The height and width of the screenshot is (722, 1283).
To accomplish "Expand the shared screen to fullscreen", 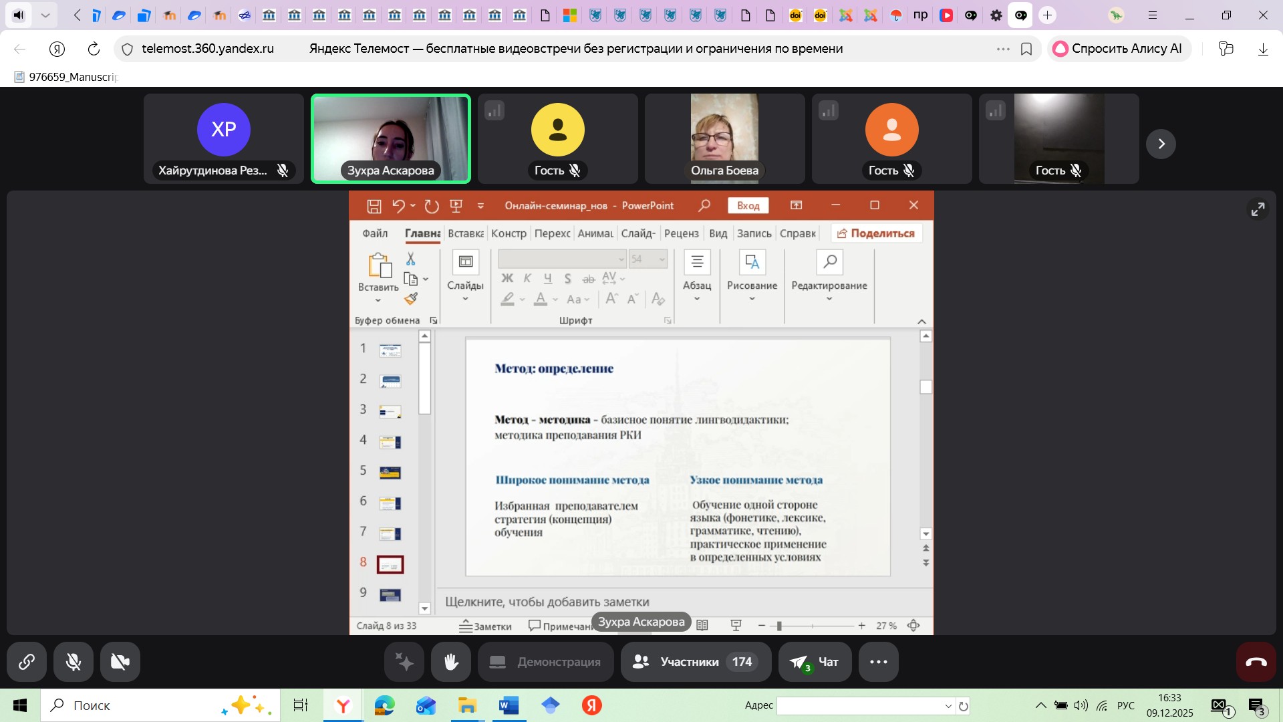I will pos(1258,210).
